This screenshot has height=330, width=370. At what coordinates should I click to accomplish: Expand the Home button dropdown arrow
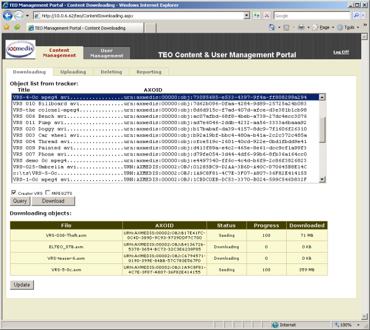pos(279,28)
